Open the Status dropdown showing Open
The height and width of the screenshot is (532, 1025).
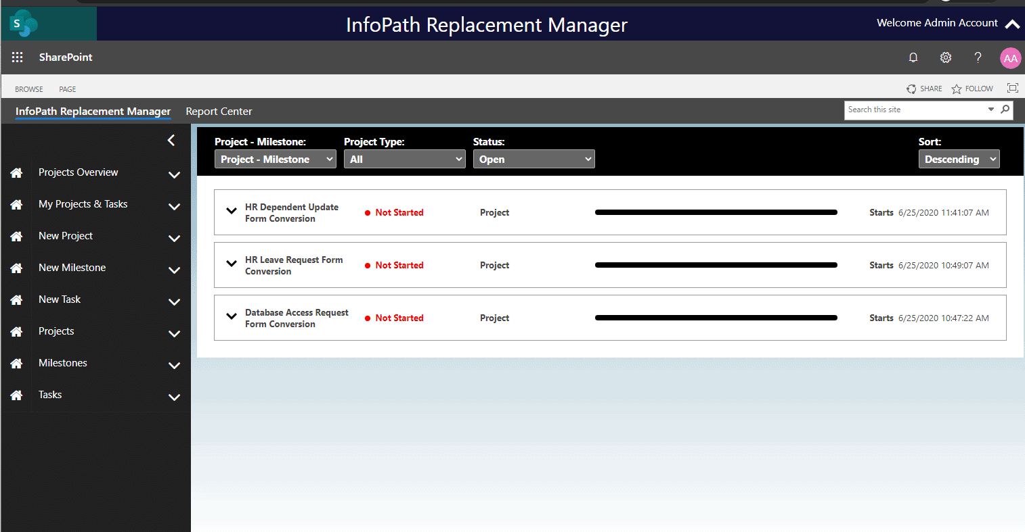534,159
